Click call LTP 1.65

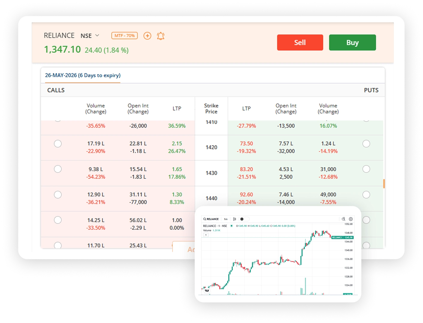pos(177,169)
